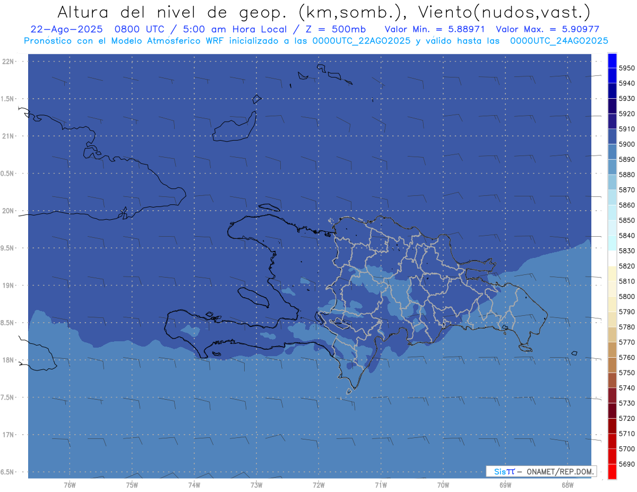The height and width of the screenshot is (492, 637).
Task: Pick the colorbar swatch between 5890 and 5900
Action: (612, 152)
